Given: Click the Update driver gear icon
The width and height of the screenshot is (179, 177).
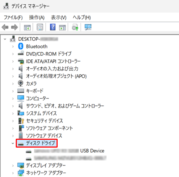Looking at the screenshot, I should (x=75, y=27).
